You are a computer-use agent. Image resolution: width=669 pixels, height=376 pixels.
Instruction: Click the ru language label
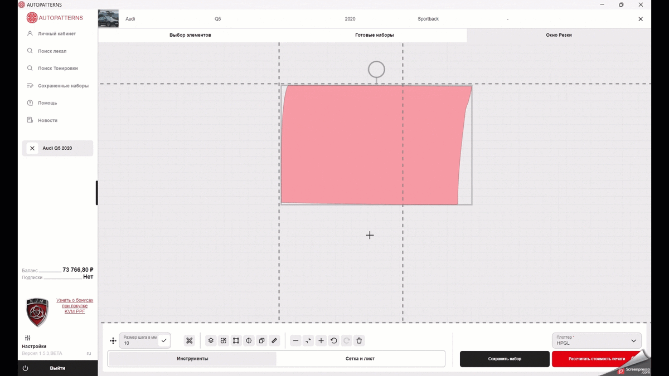pyautogui.click(x=89, y=354)
